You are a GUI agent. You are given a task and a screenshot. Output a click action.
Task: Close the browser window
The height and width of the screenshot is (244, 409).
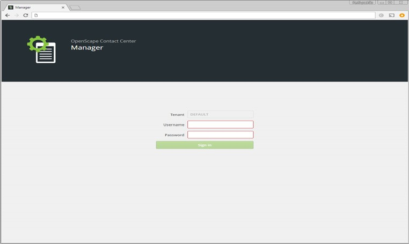[x=401, y=2]
